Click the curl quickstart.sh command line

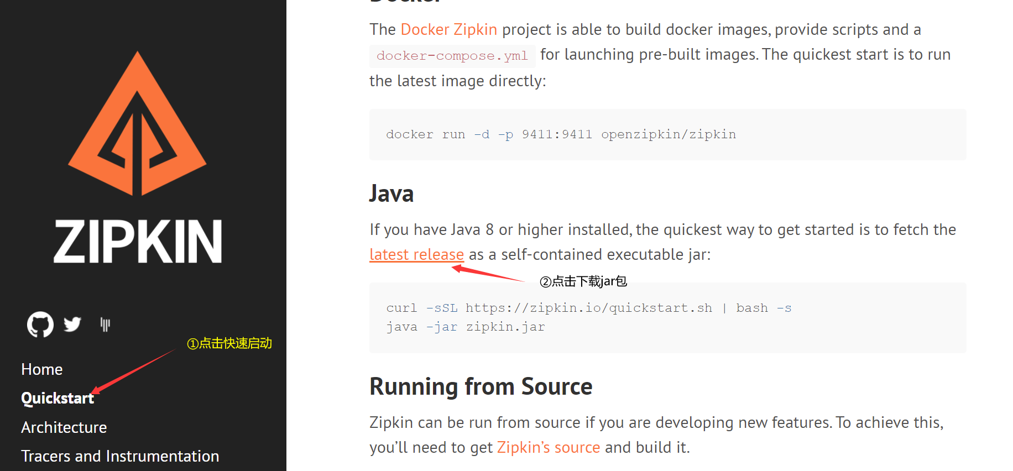tap(588, 308)
